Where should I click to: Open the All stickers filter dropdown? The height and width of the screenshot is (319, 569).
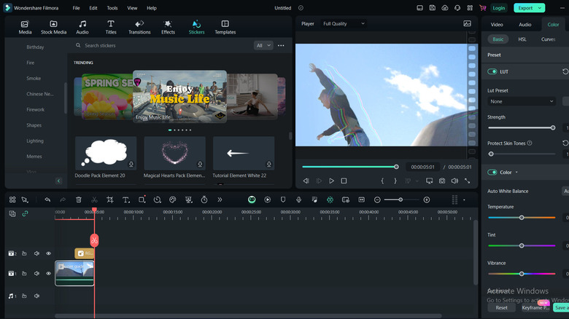tap(263, 45)
